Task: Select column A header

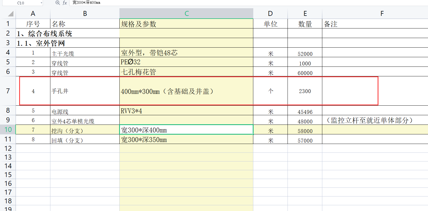Action: [33, 13]
